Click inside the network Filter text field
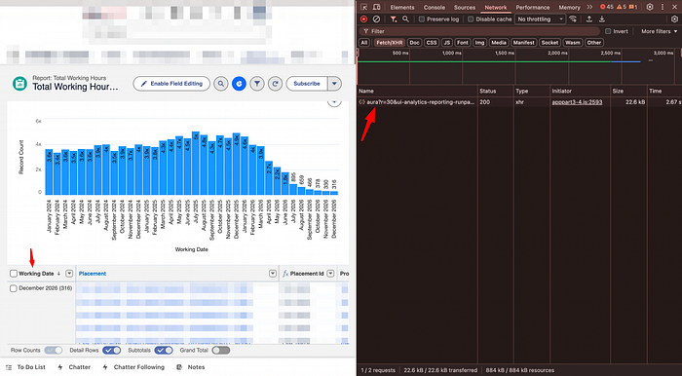This screenshot has width=682, height=376. pyautogui.click(x=479, y=31)
